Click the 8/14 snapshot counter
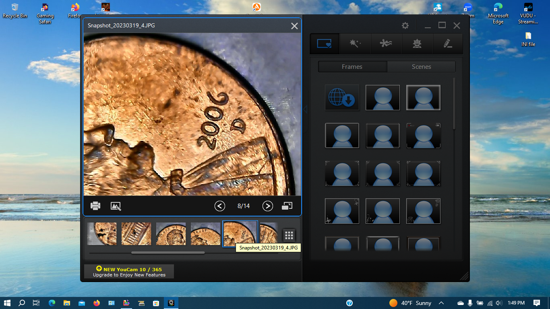550x309 pixels. (244, 206)
